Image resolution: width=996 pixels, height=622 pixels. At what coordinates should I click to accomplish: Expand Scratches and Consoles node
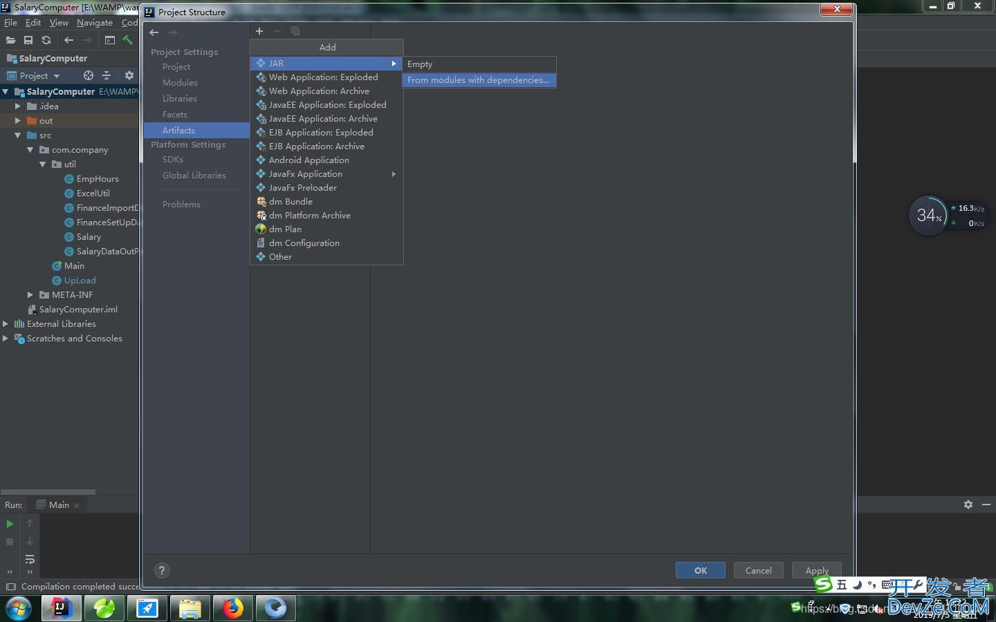(x=6, y=338)
